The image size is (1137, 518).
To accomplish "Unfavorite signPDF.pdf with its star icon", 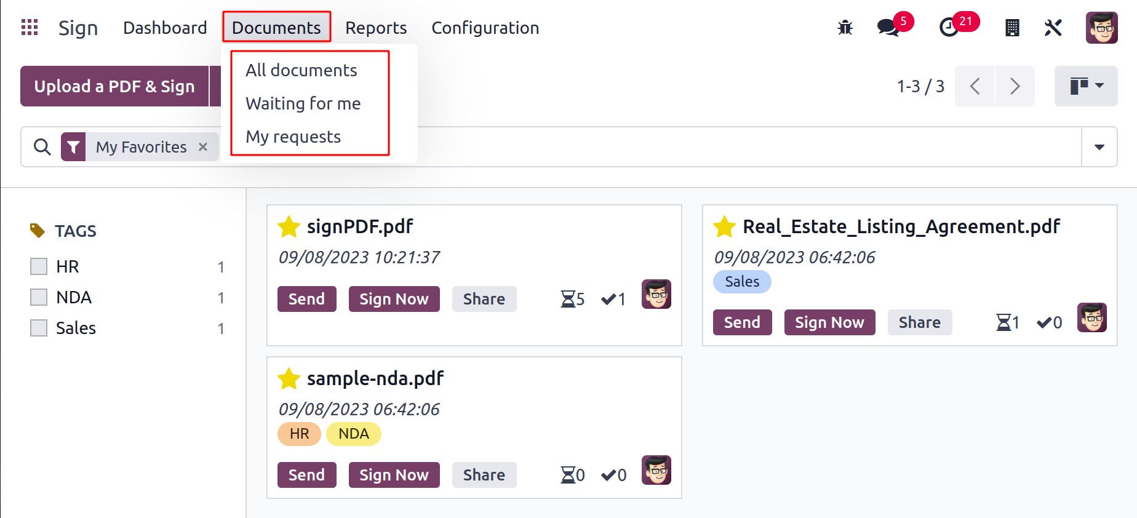I will (289, 227).
